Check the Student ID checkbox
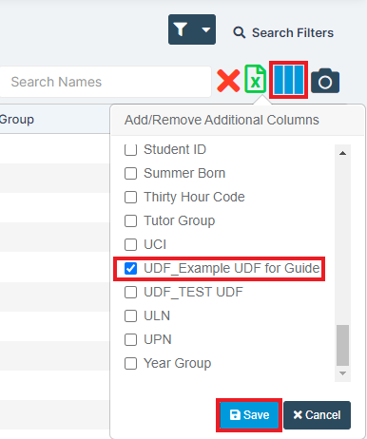Screen dimensions: 367x439 coord(130,149)
